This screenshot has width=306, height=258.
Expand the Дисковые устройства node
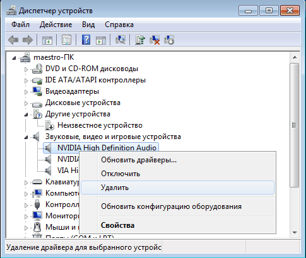[x=26, y=103]
